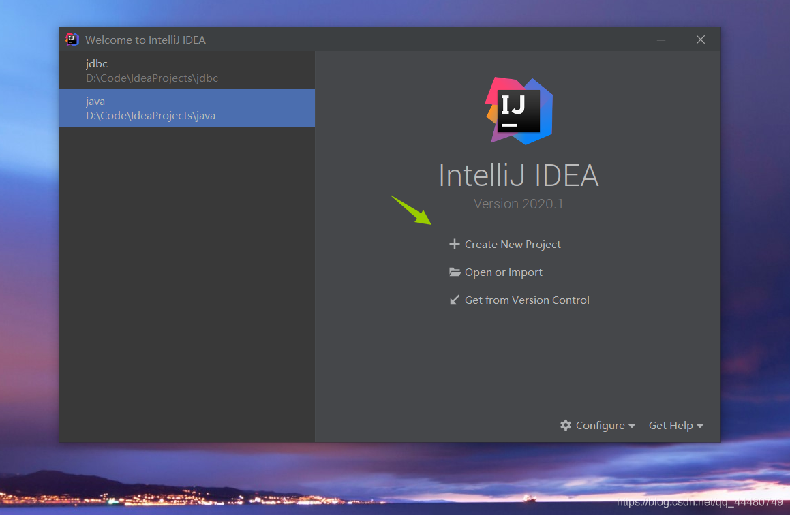Viewport: 790px width, 515px height.
Task: Click the Configure gear icon
Action: 565,425
